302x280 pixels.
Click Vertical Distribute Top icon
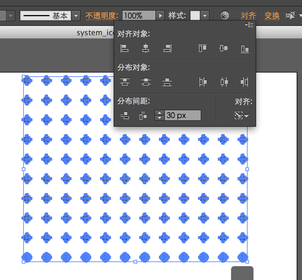(124, 82)
